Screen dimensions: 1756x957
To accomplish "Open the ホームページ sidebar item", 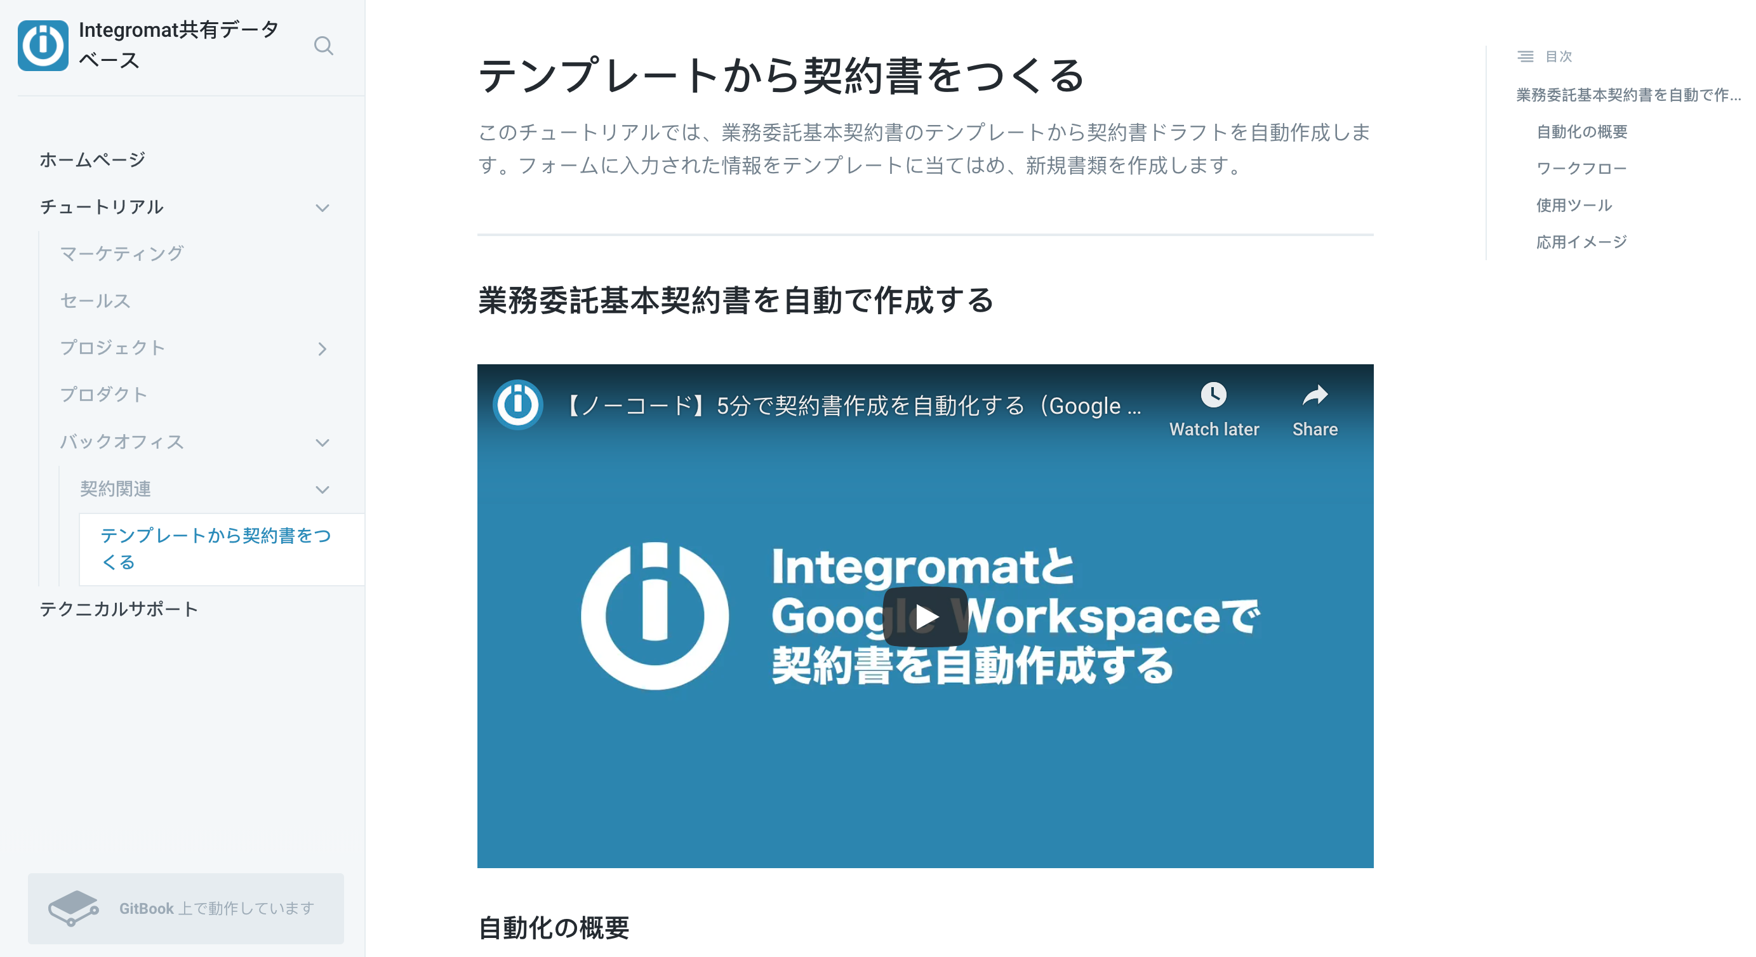I will coord(93,160).
